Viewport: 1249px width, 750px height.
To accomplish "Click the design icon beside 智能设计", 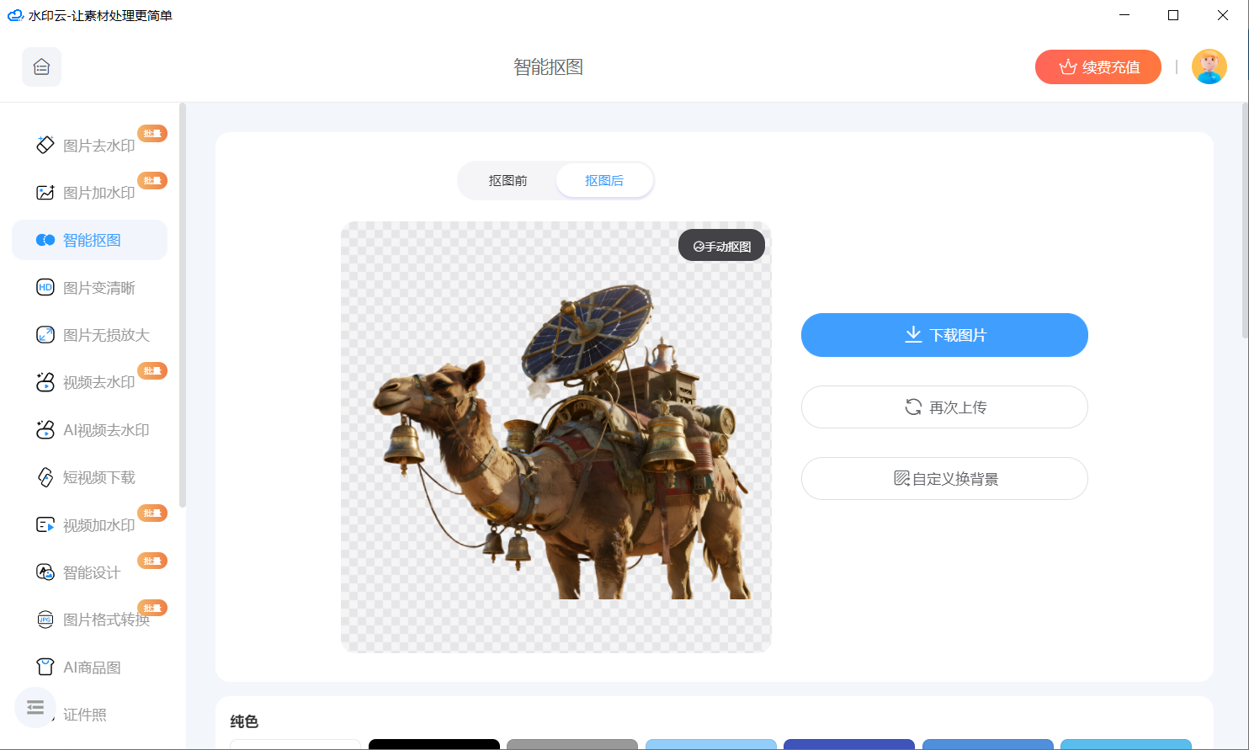I will 45,572.
